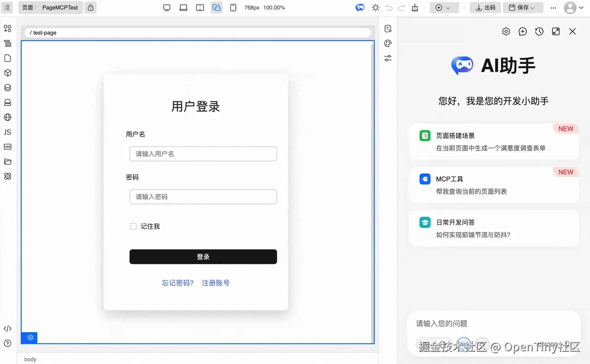Open the internationalization globe panel
Screen dimensions: 590x364
click(x=7, y=117)
